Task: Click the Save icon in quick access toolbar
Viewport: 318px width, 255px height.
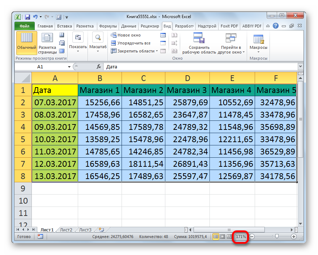Action: coord(27,17)
